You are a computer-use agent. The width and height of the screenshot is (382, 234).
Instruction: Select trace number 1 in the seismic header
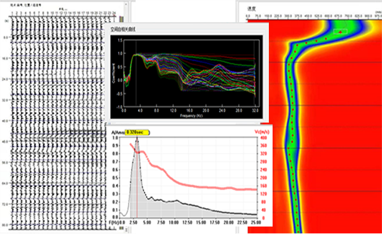click(x=12, y=13)
